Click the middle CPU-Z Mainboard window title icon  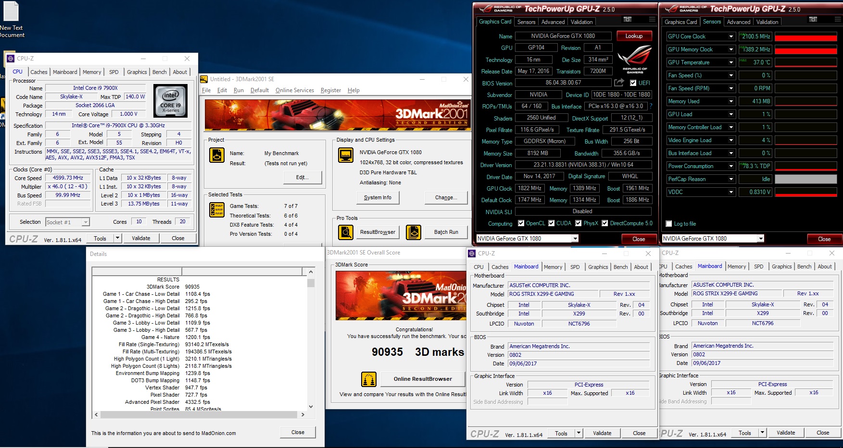(472, 254)
